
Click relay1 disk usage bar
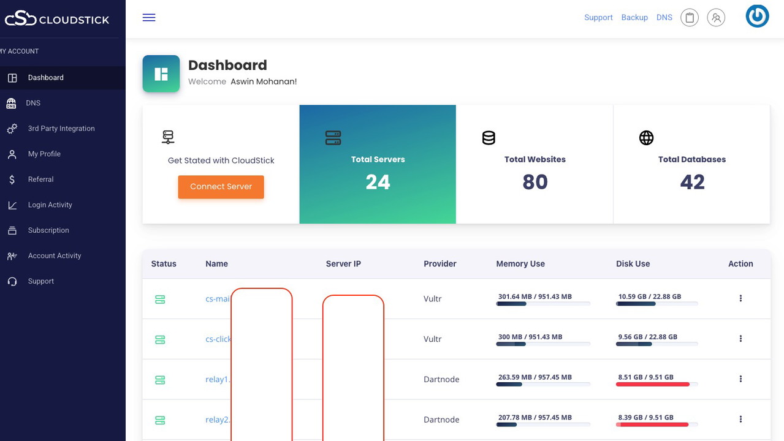pyautogui.click(x=657, y=385)
